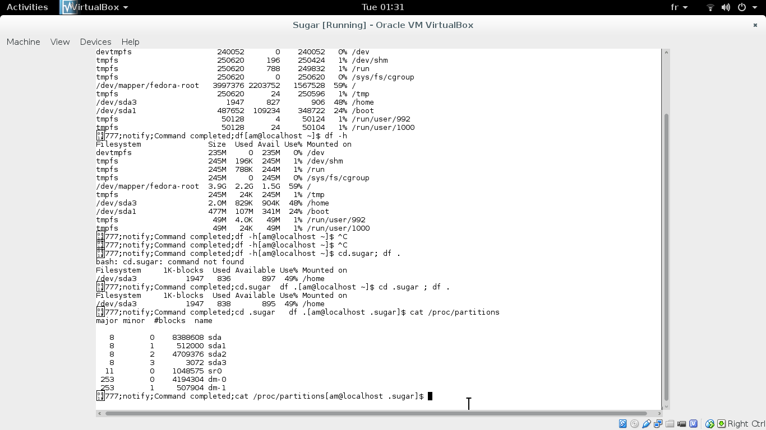Click the '1048575 sr0' partition row
Viewport: 766px width, 430px height.
point(163,371)
